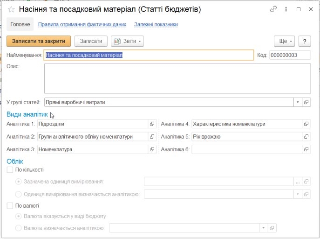Expand the Ще menu button

[284, 41]
